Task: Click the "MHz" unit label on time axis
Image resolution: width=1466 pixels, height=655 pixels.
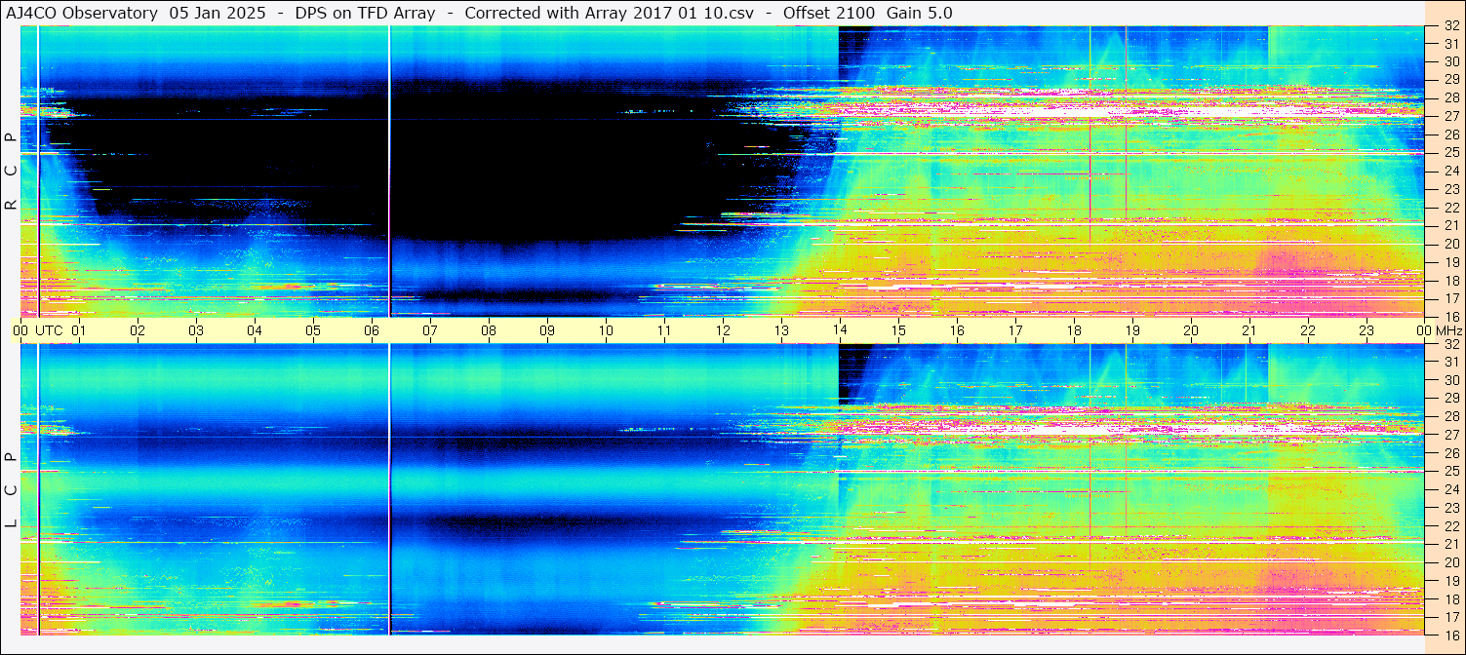Action: coord(1447,330)
